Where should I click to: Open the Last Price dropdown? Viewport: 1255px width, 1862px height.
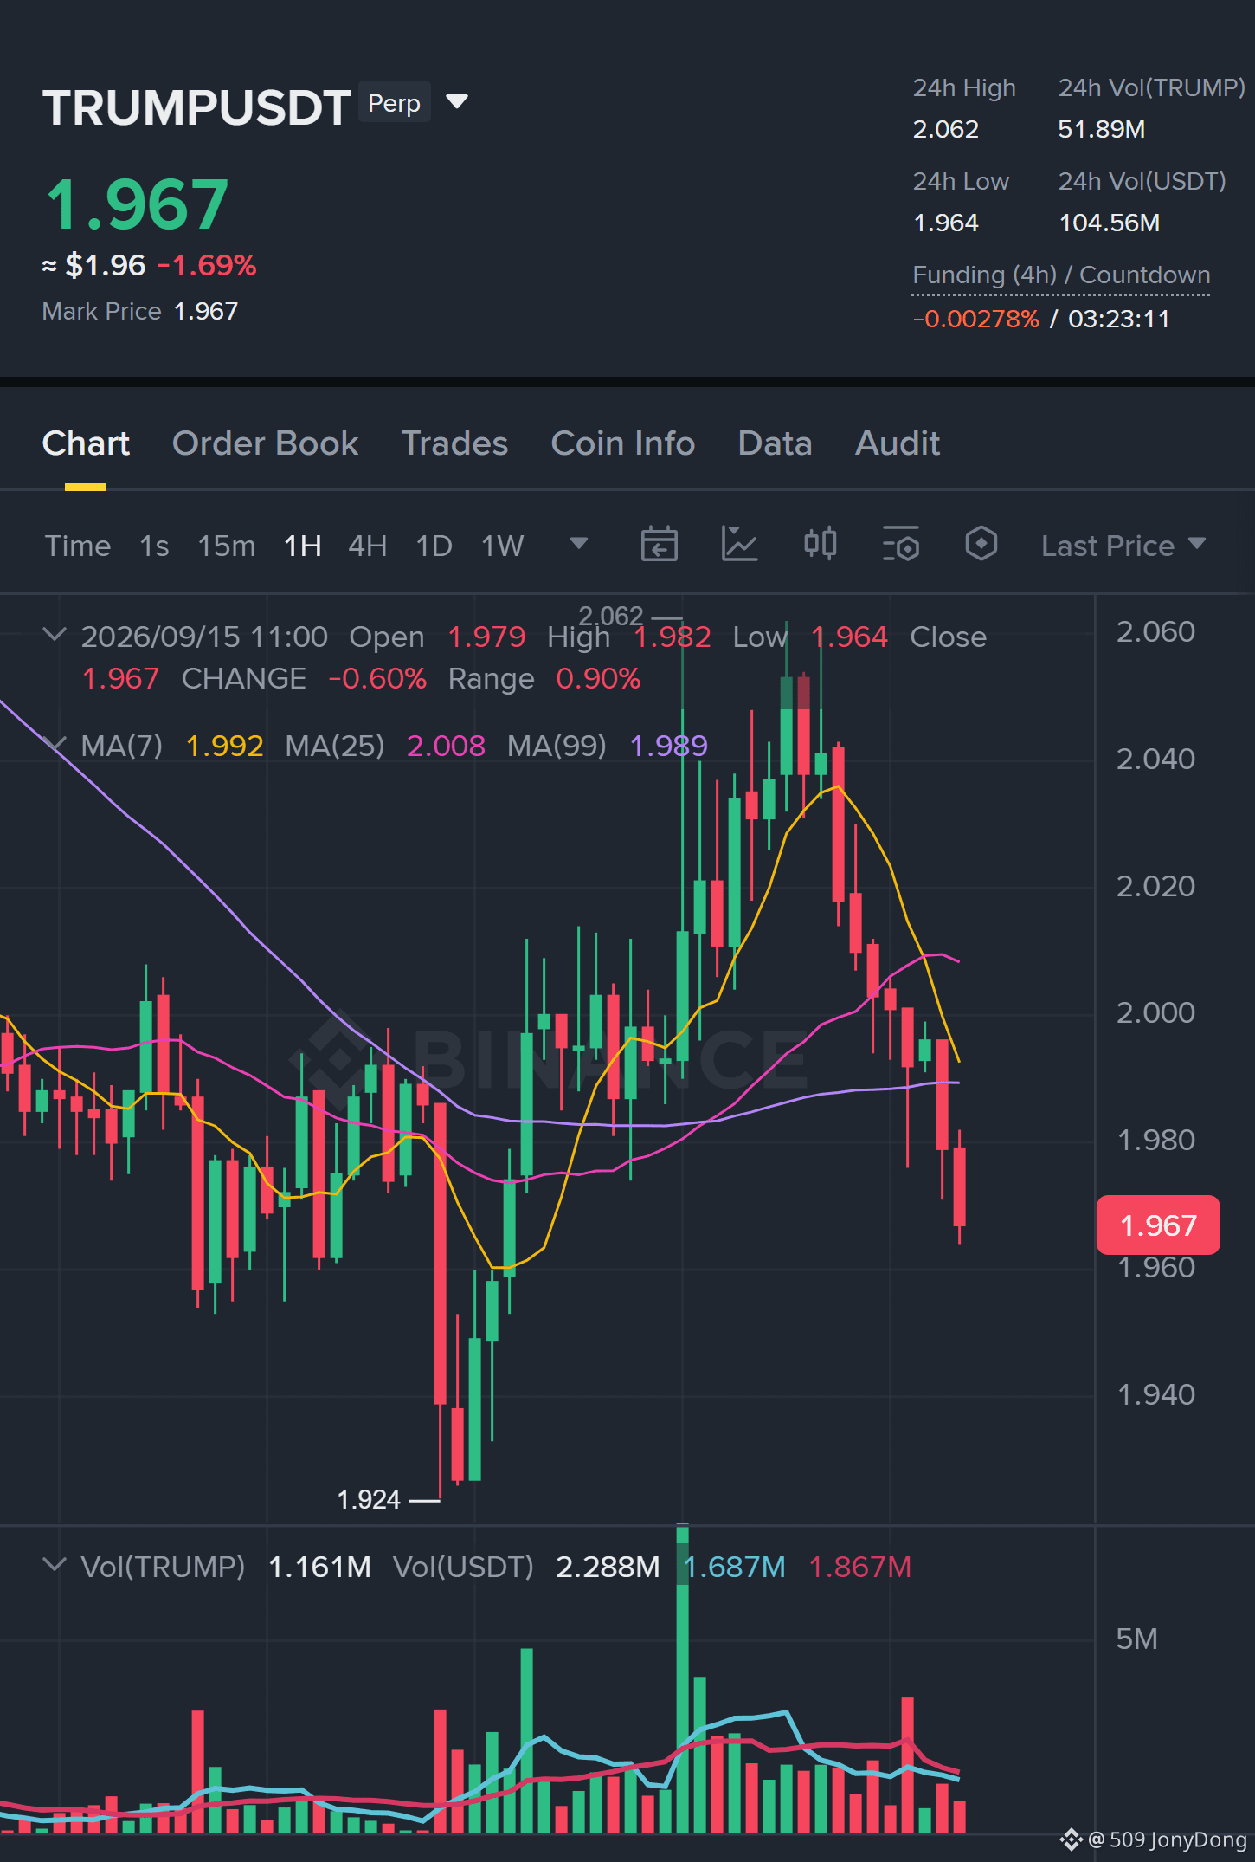[x=1123, y=546]
